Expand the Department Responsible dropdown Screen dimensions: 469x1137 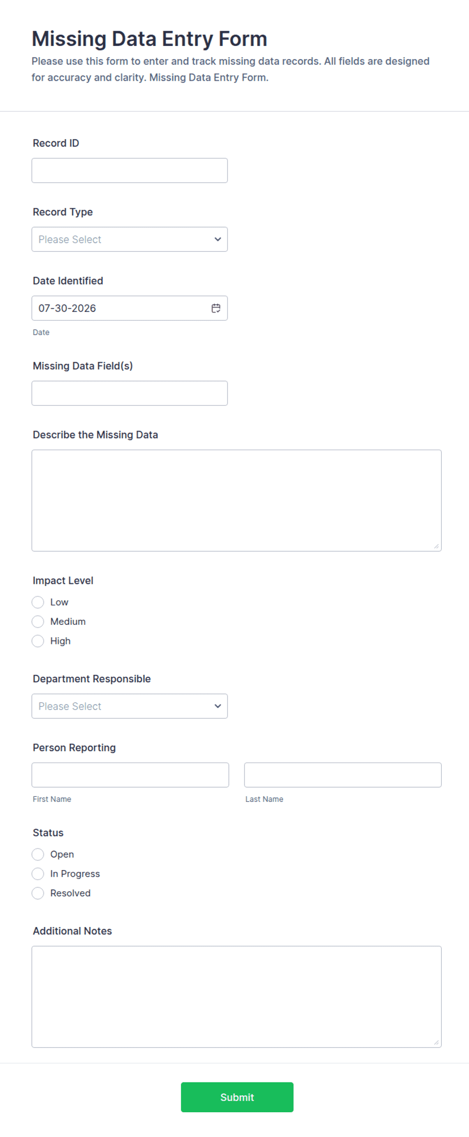[x=130, y=706]
